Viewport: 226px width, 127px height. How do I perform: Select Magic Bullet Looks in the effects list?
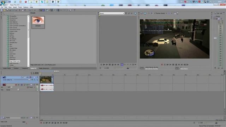tap(15, 61)
